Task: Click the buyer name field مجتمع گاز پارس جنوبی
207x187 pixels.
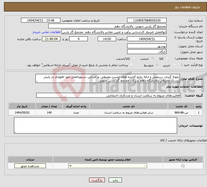Action: tap(107, 26)
